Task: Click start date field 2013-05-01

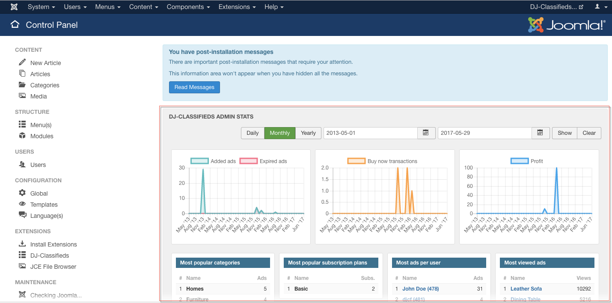Action: [371, 133]
